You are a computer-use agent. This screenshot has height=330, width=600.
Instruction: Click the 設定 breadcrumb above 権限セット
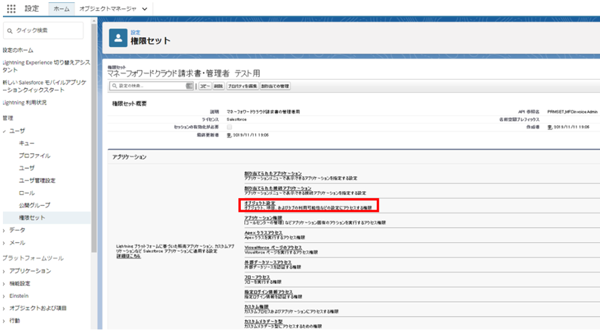pyautogui.click(x=135, y=33)
